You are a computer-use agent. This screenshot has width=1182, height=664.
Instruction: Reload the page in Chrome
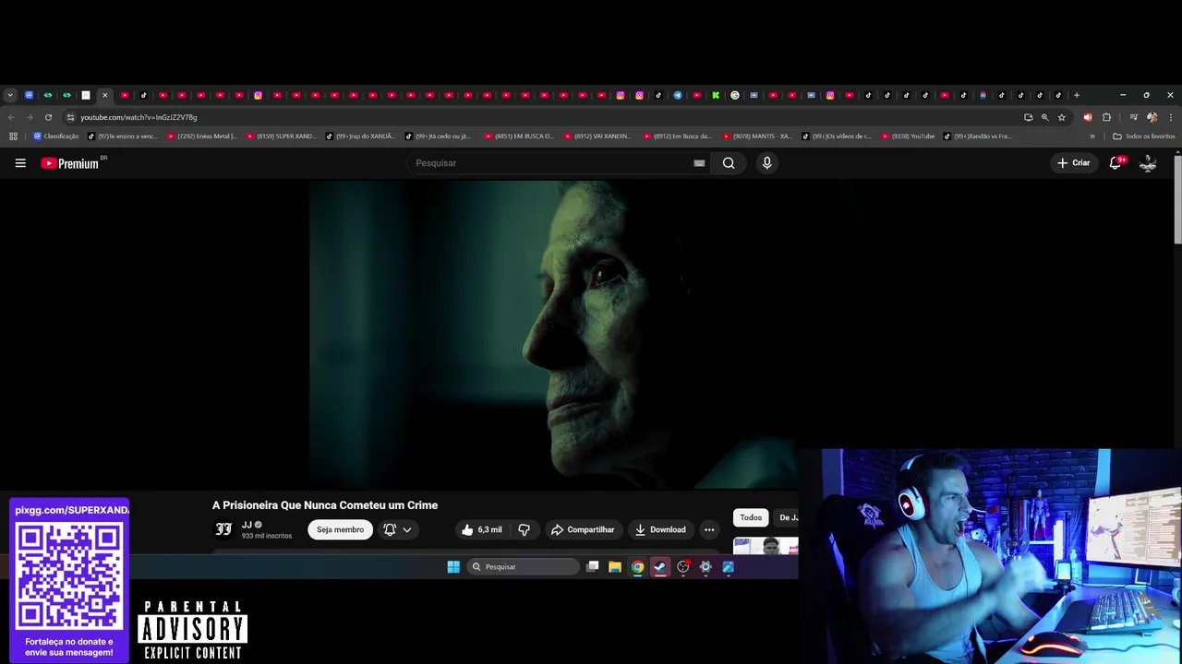tap(48, 117)
